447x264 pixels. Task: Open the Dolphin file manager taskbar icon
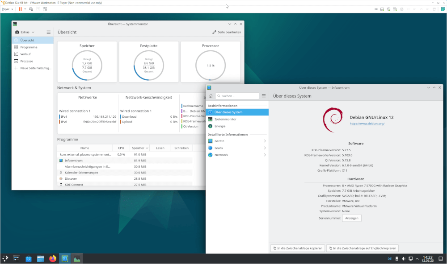pyautogui.click(x=41, y=259)
